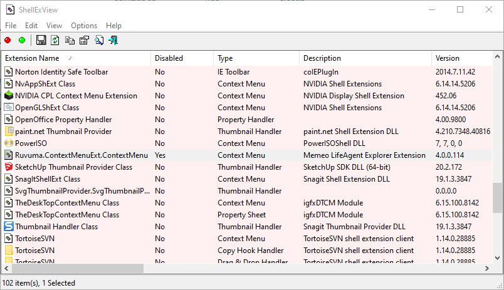Open the Help menu
Viewport: 504px width, 290px height.
pos(113,26)
